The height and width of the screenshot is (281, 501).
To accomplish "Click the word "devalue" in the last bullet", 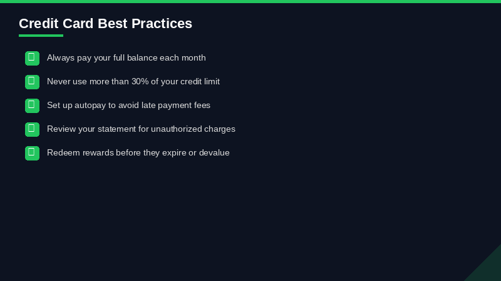I will tap(214, 153).
